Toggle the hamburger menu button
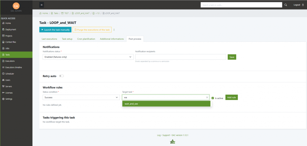 point(41,5)
